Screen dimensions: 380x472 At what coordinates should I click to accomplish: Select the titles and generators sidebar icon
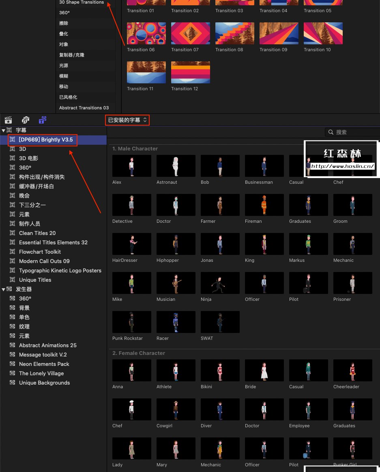coord(42,120)
